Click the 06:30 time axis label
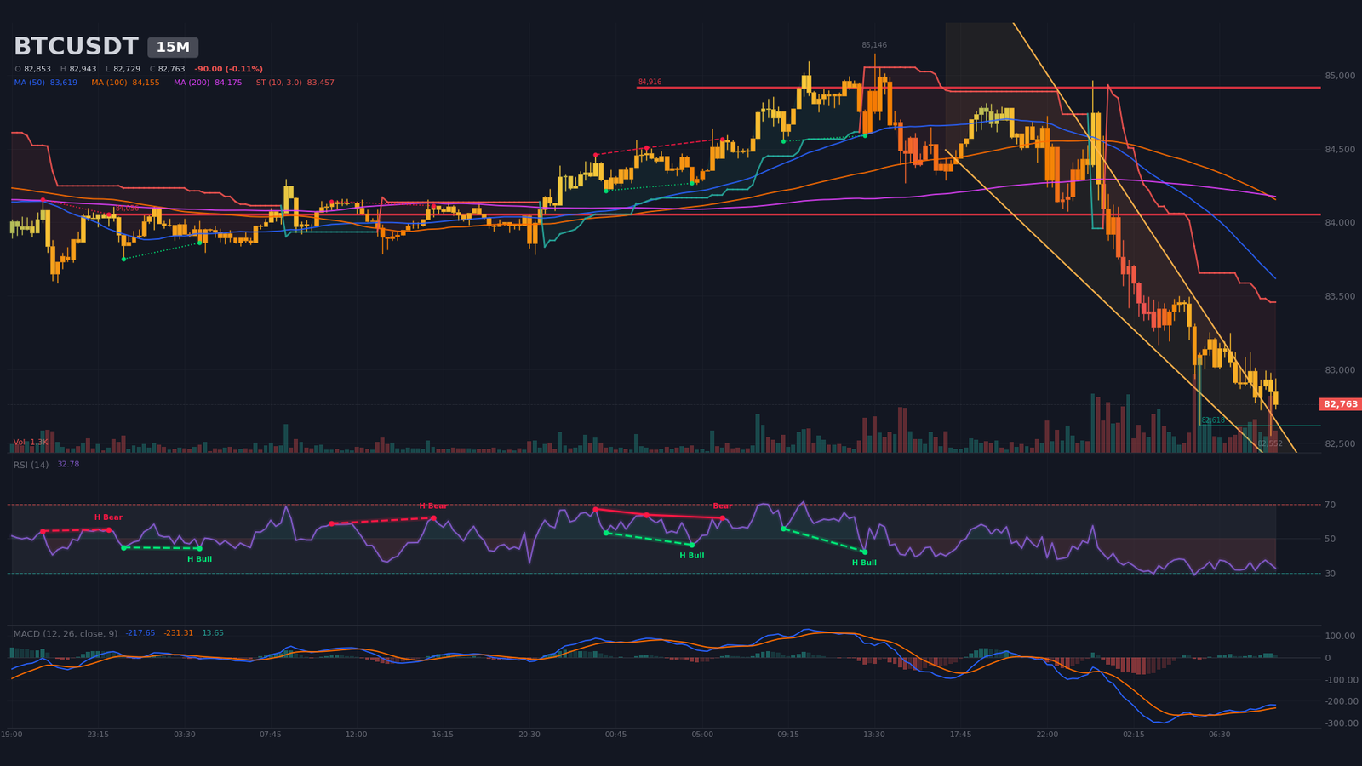 coord(1220,735)
